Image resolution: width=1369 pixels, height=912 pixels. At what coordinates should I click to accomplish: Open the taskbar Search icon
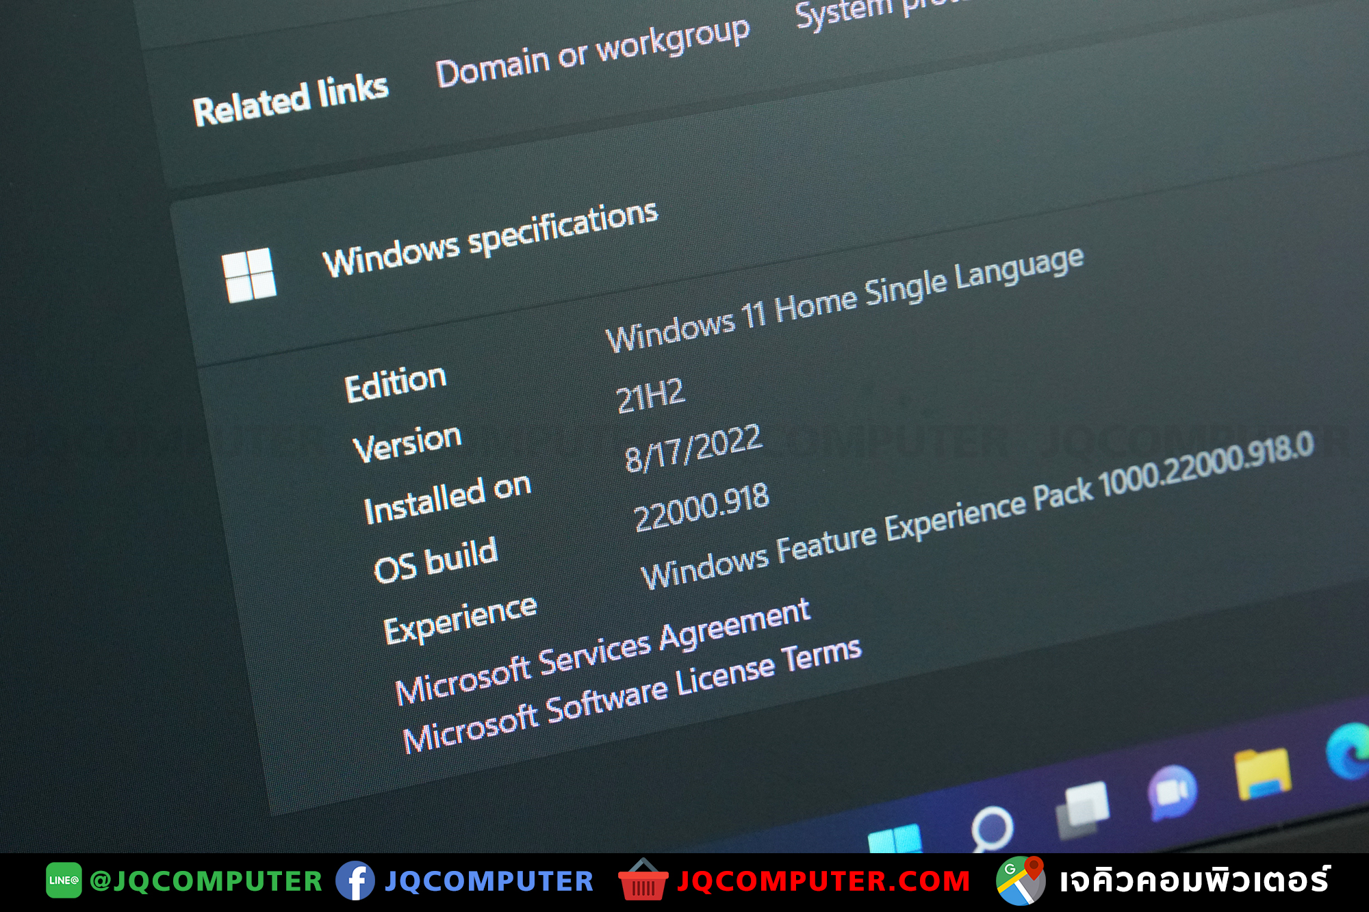click(x=992, y=829)
